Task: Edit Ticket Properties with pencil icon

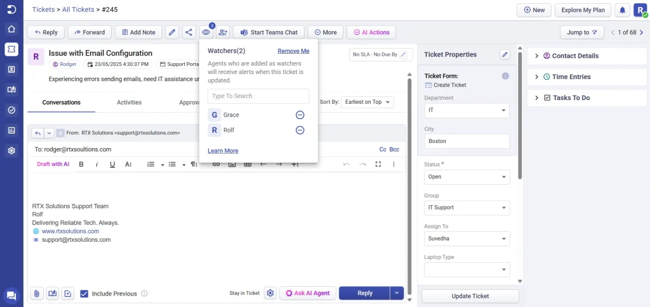Action: [x=505, y=54]
